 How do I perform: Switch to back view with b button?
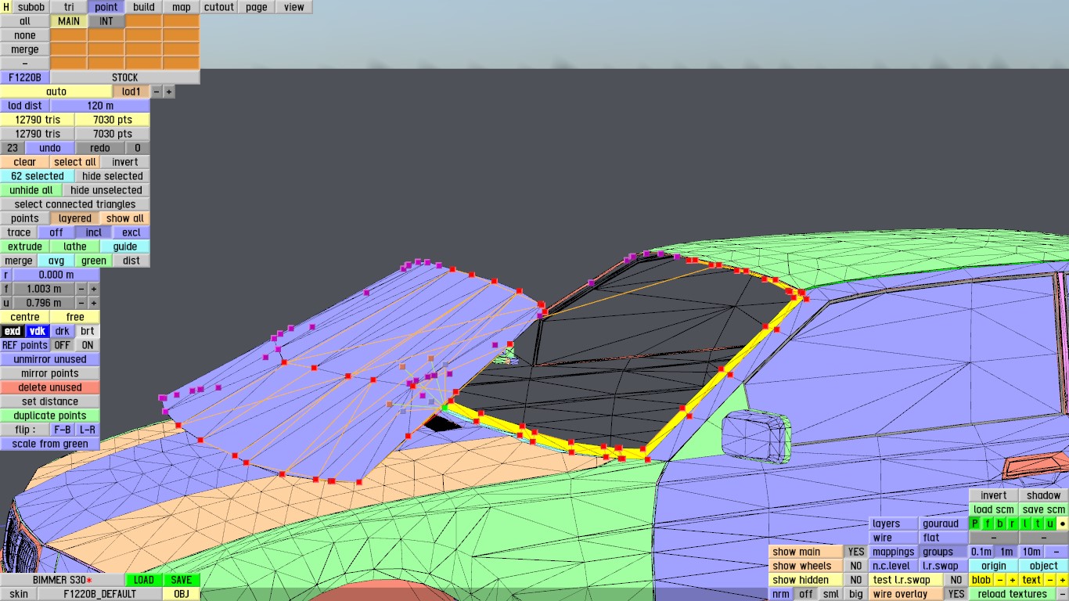tap(1000, 524)
